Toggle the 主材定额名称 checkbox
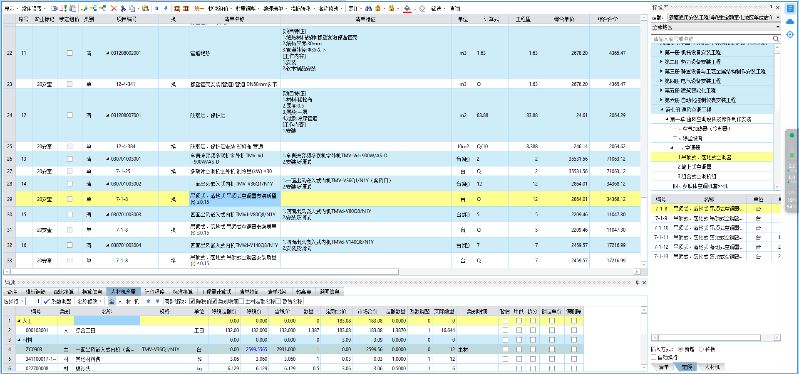This screenshot has width=799, height=374. (241, 301)
